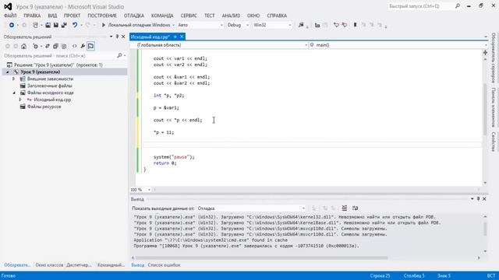This screenshot has width=499, height=280.
Task: Clear all text in Output window
Action: 345,208
